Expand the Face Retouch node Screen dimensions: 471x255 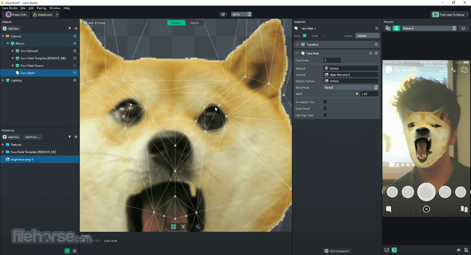click(13, 51)
